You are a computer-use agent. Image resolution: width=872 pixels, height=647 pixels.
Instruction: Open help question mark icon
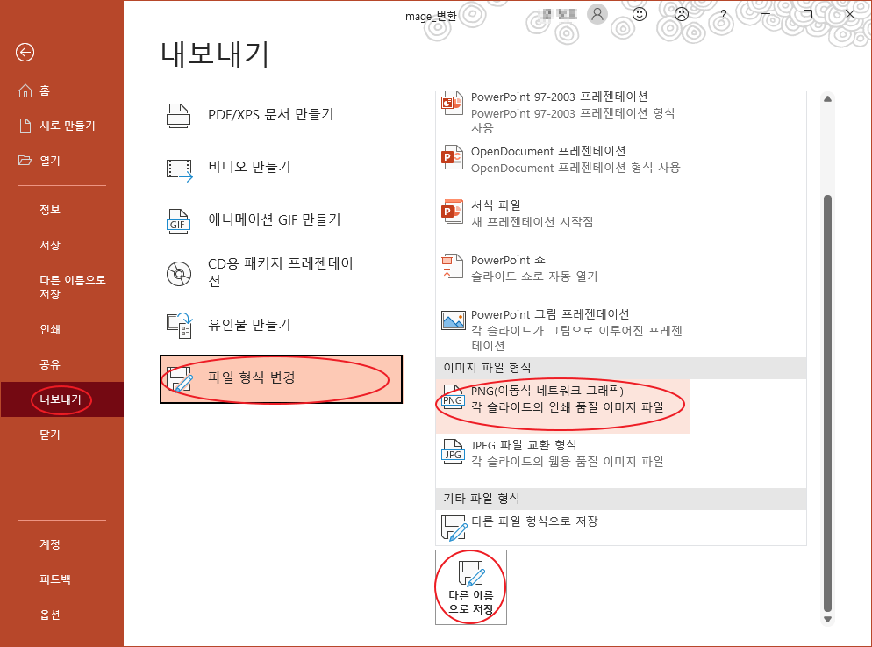coord(723,14)
